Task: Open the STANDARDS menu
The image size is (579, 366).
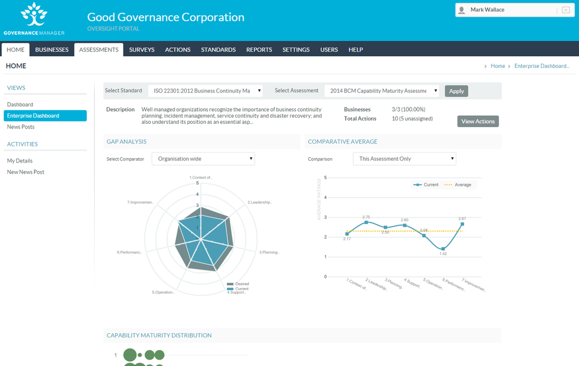Action: pos(218,50)
